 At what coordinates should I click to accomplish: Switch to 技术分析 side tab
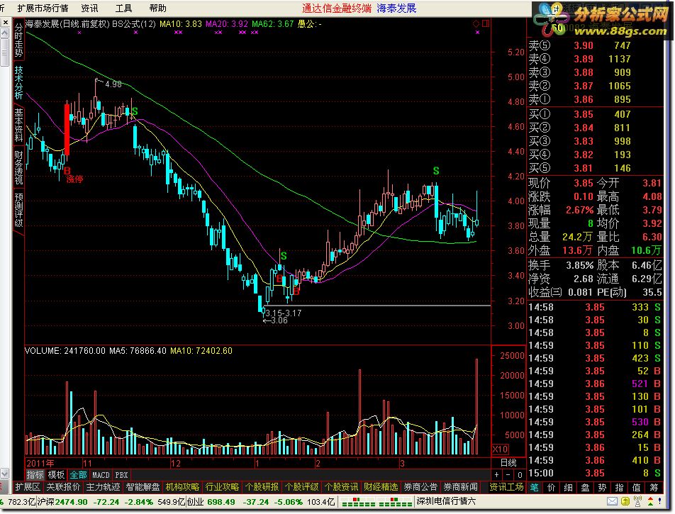18,82
